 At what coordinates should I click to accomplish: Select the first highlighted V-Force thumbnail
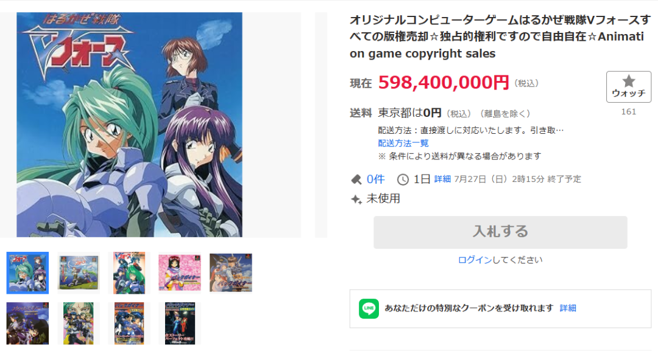click(27, 273)
